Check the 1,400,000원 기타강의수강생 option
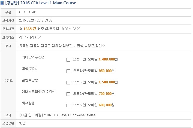Screen dimensions: 193x128 click(x=68, y=60)
